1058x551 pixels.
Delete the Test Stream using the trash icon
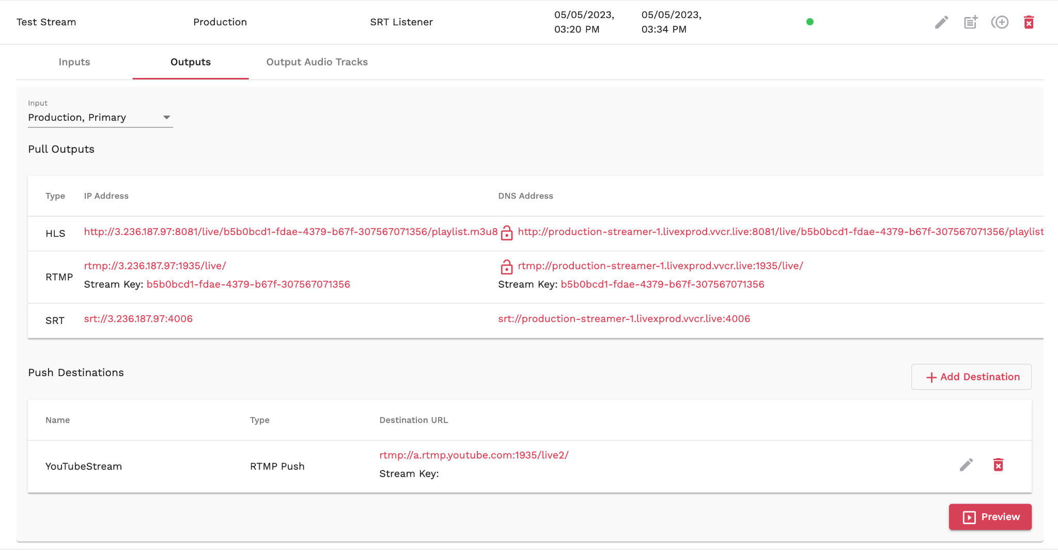1029,22
